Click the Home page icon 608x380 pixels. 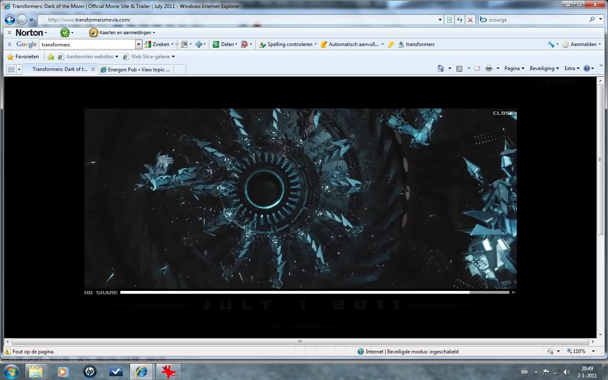pyautogui.click(x=441, y=68)
